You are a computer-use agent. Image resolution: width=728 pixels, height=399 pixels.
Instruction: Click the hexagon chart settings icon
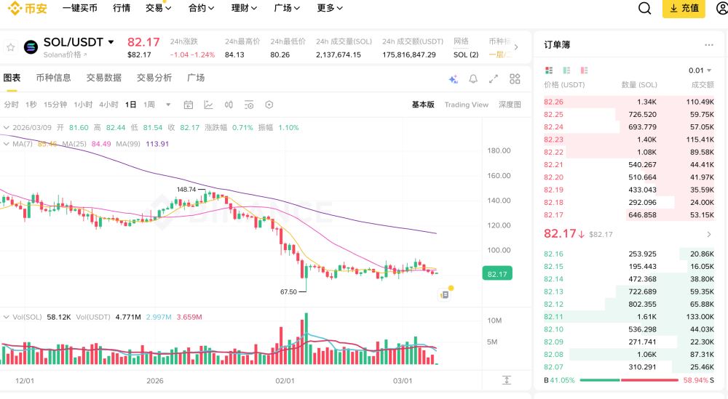point(269,105)
